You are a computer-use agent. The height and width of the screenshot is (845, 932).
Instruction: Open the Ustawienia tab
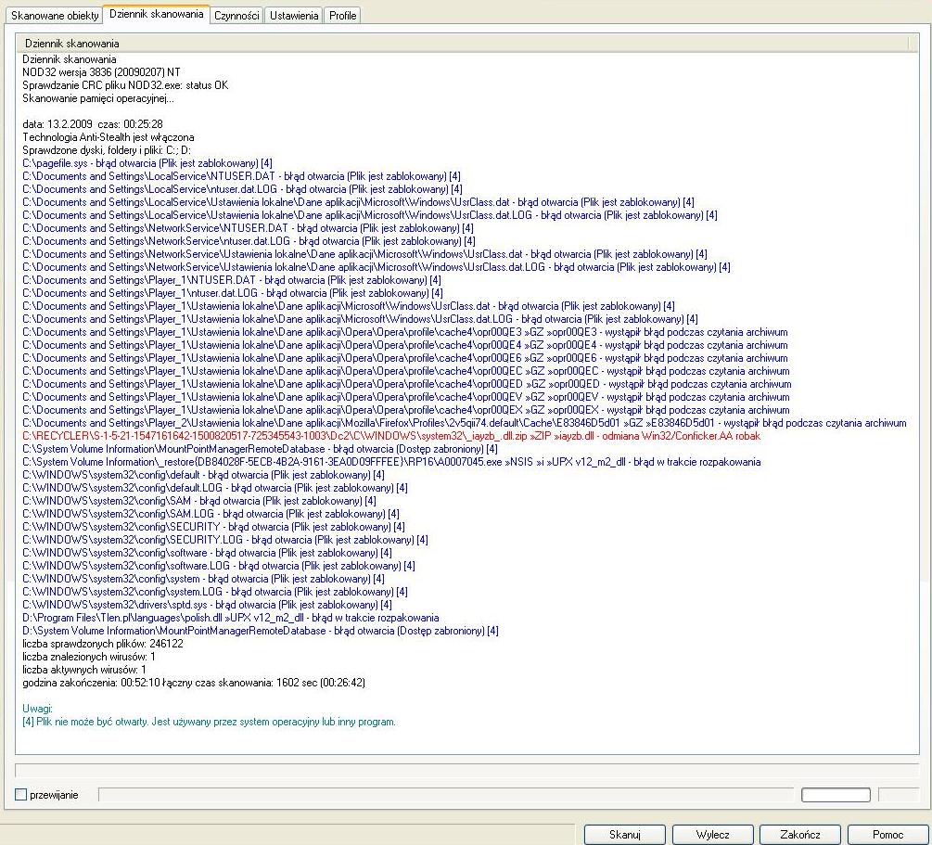(294, 16)
